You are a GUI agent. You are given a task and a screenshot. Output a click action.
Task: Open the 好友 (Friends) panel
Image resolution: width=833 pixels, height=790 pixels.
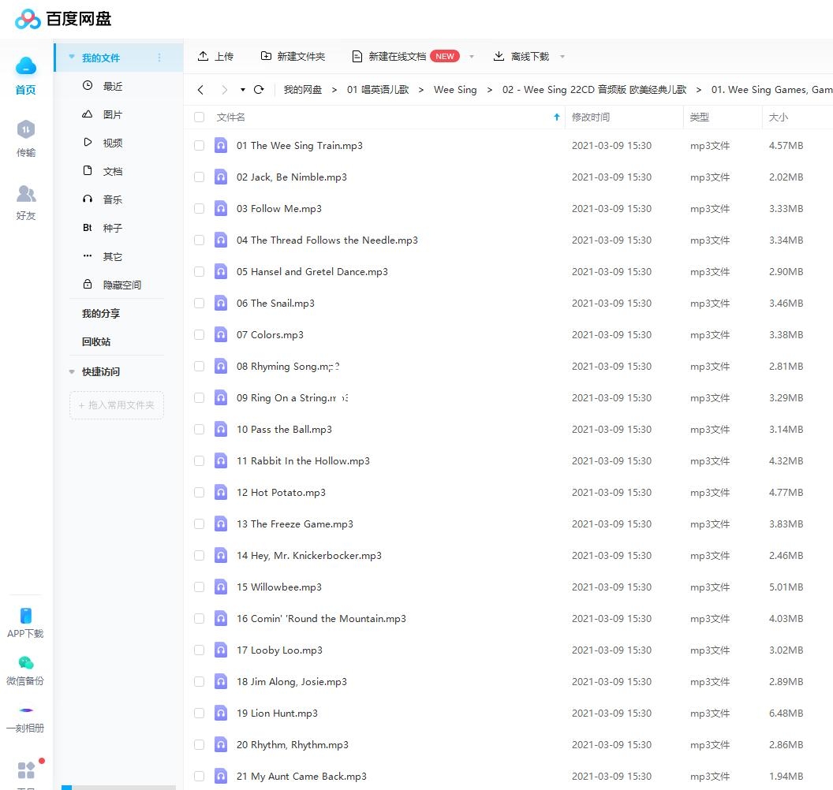25,201
